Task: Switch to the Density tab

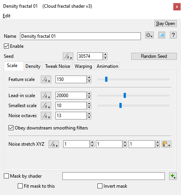Action: tap(33, 66)
